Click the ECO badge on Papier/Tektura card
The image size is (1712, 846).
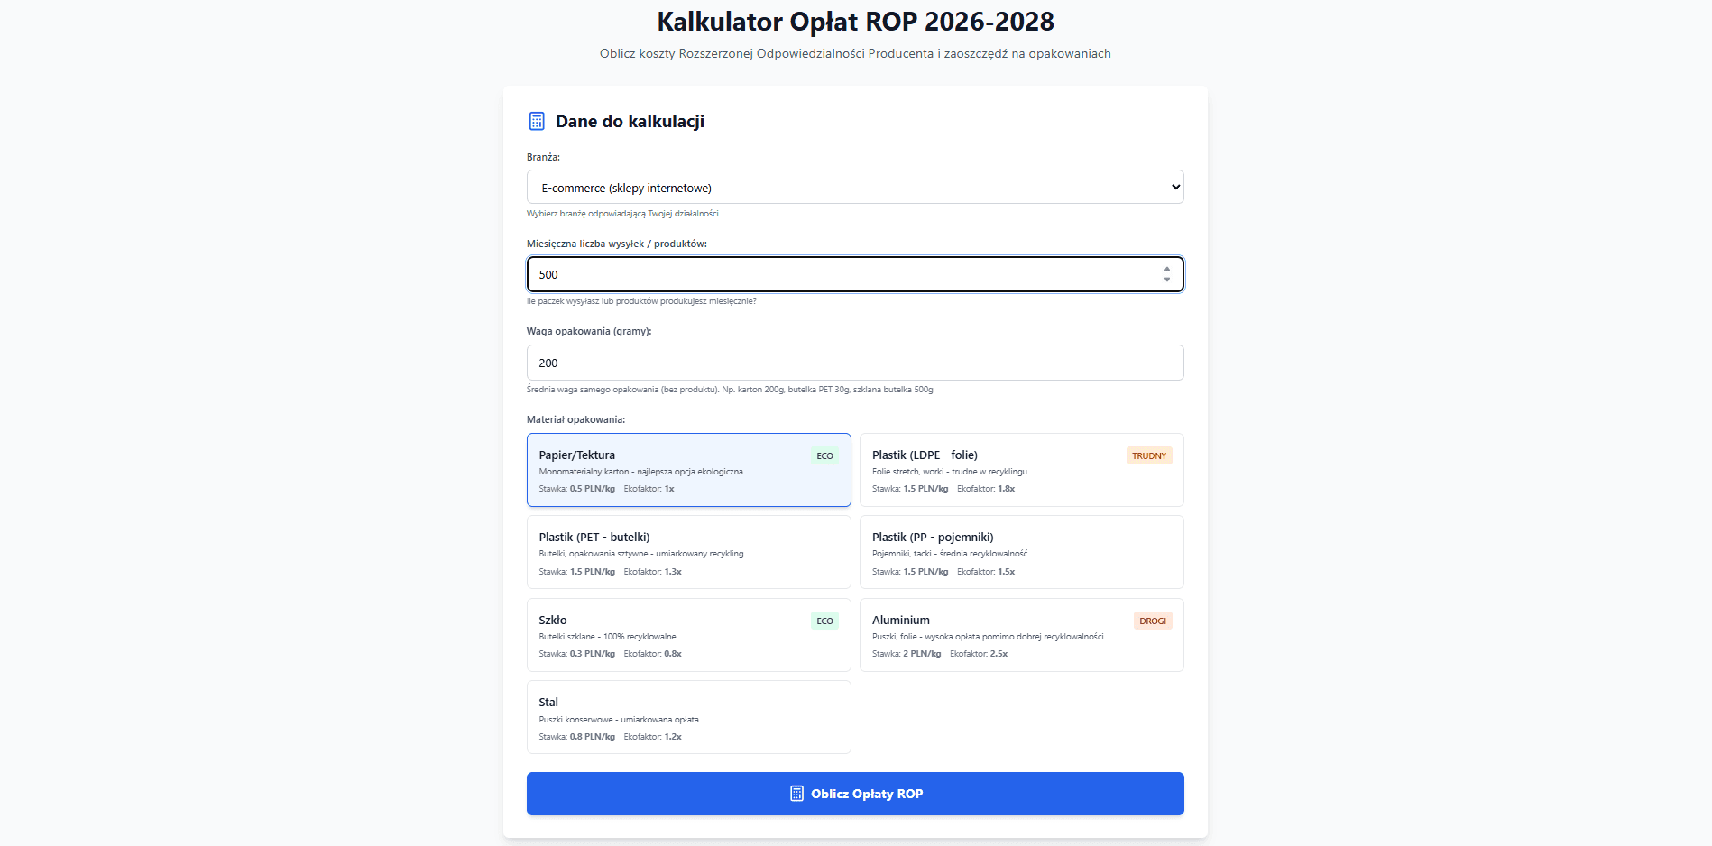tap(824, 455)
